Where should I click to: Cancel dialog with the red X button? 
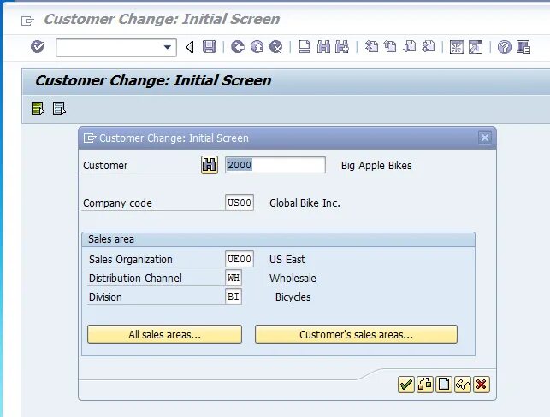(482, 385)
